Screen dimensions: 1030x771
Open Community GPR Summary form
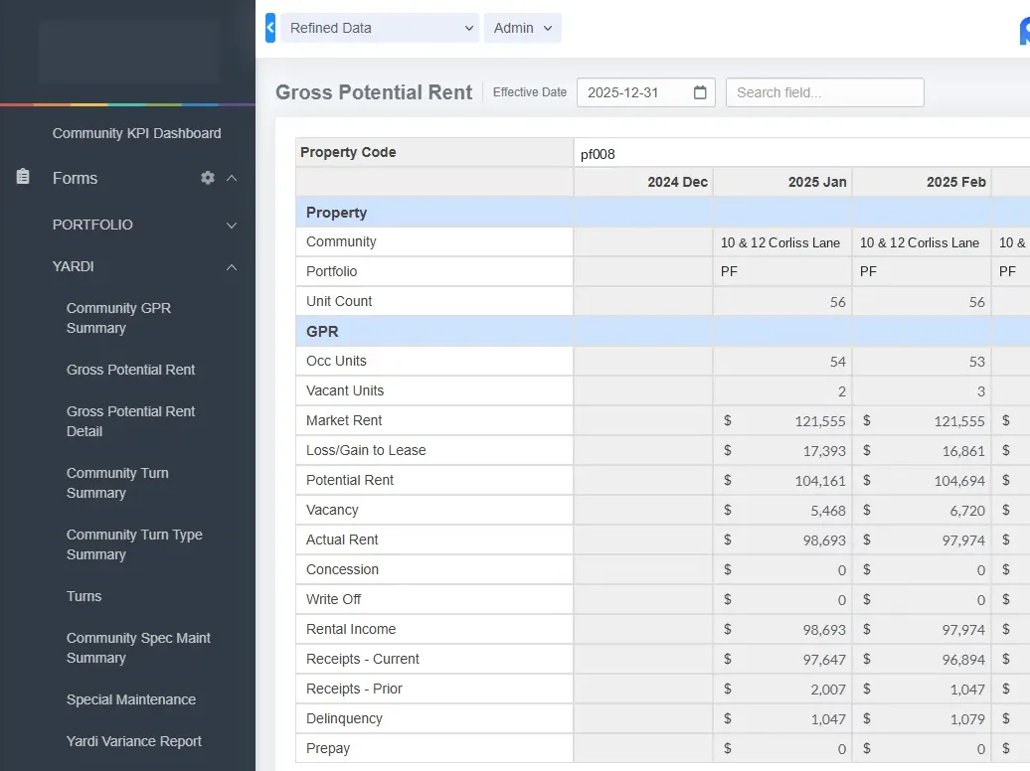point(118,318)
